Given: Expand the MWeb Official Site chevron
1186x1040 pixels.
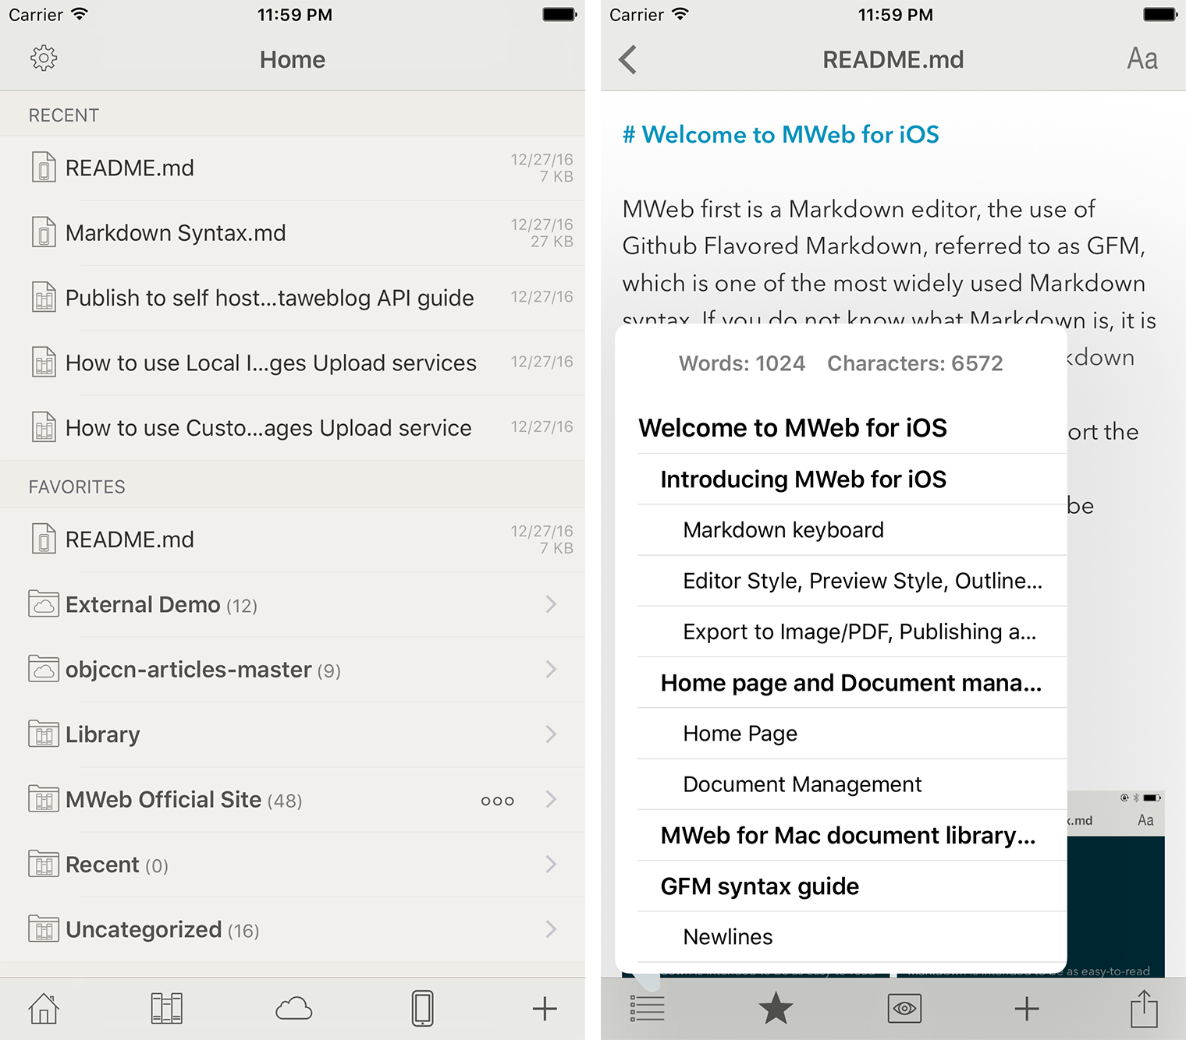Looking at the screenshot, I should coord(552,799).
